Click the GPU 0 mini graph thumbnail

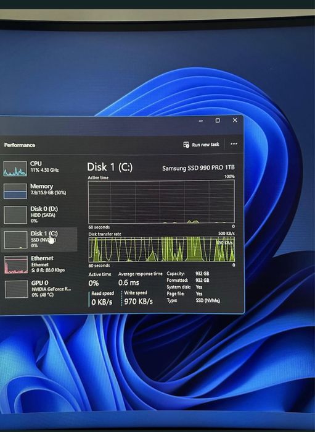[x=17, y=289]
